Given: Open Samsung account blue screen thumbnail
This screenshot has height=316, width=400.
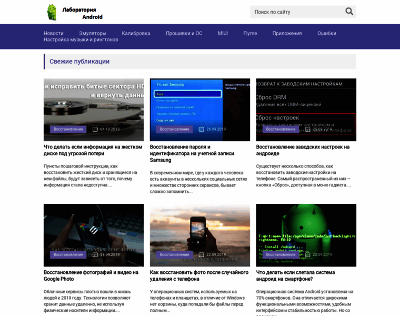Looking at the screenshot, I should coord(200,110).
